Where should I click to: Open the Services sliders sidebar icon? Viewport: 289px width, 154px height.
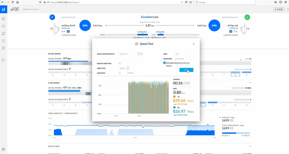coord(3,41)
